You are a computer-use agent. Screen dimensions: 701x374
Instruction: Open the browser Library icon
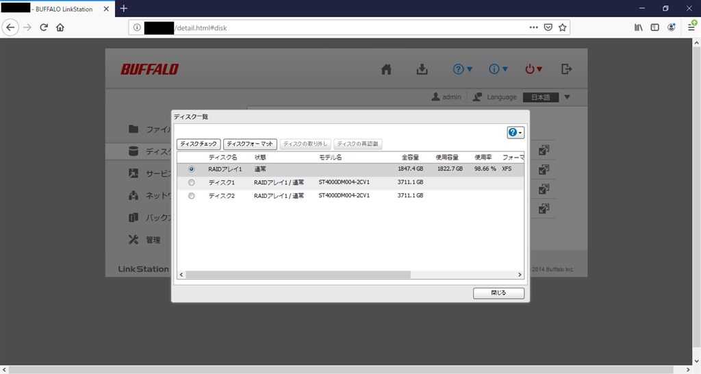(639, 27)
